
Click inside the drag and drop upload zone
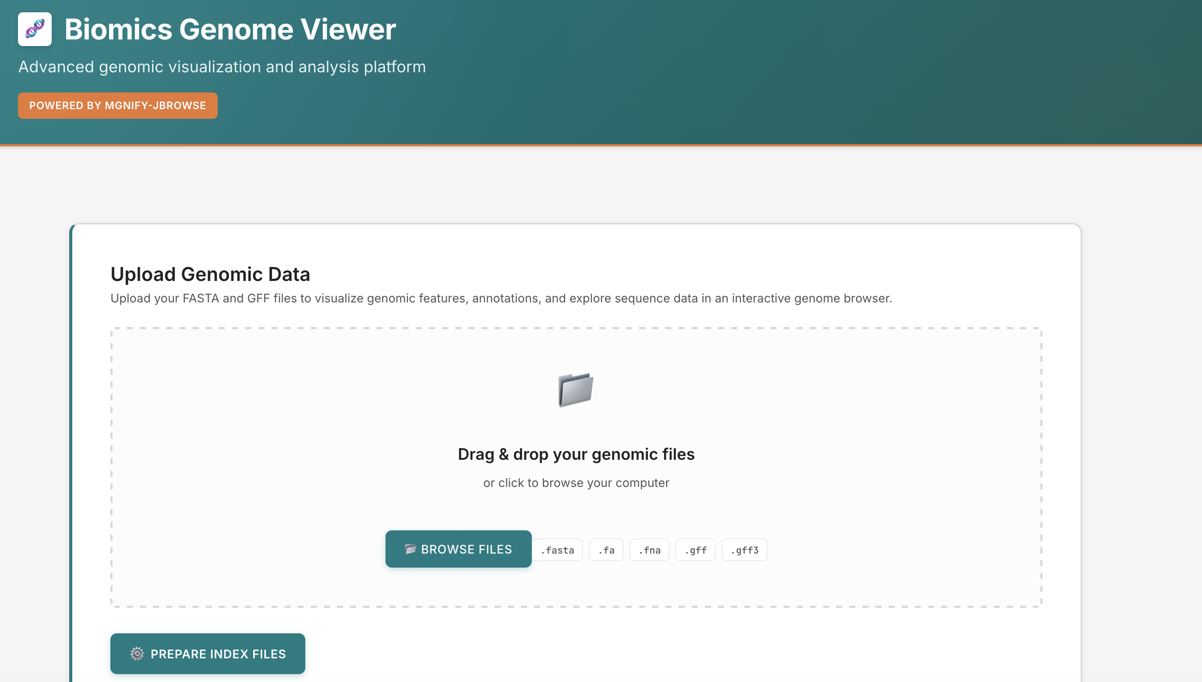pyautogui.click(x=576, y=469)
